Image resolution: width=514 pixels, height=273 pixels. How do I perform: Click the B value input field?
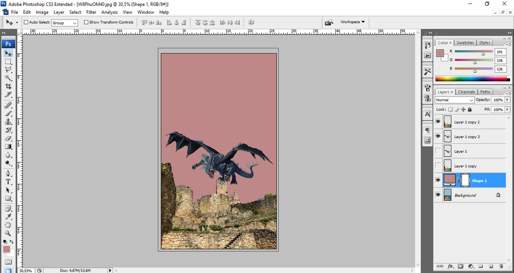[x=500, y=69]
